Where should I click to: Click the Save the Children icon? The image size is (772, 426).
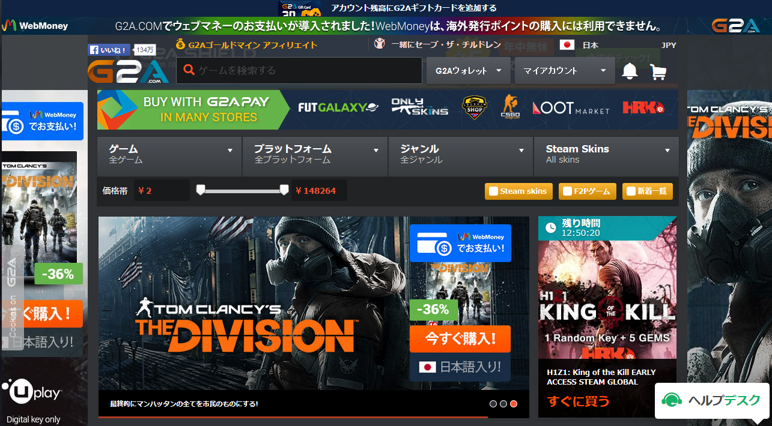379,44
